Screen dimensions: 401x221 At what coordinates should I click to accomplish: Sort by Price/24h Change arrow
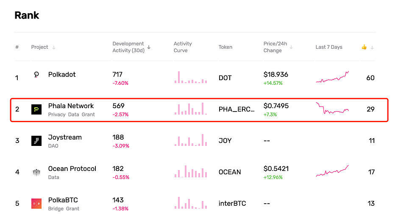pos(291,48)
